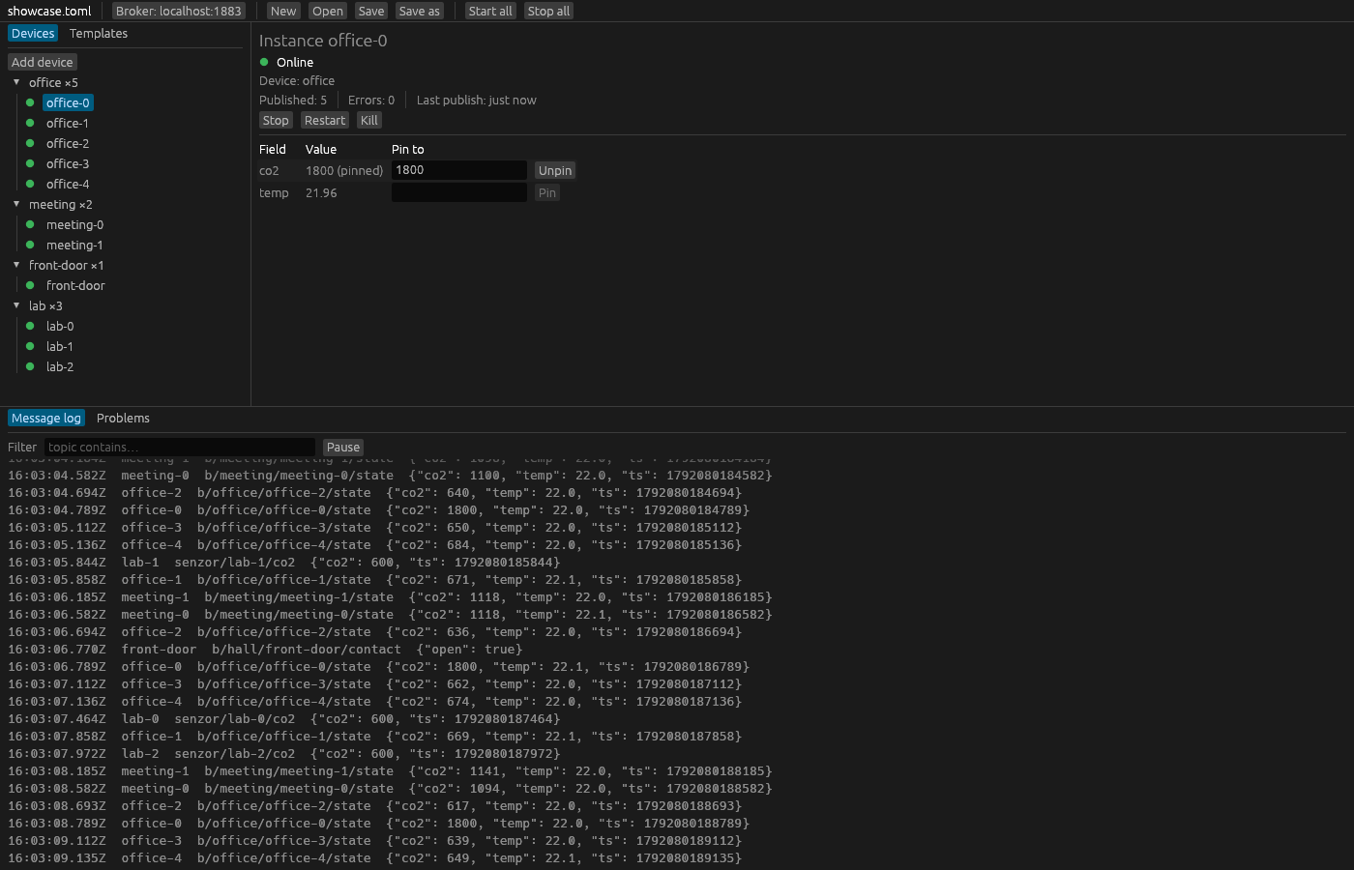The image size is (1354, 870).
Task: Start all device instances
Action: click(x=490, y=11)
